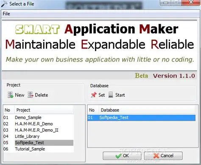The width and height of the screenshot is (201, 165).
Task: Minimize the Select a File window
Action: pos(166,3)
